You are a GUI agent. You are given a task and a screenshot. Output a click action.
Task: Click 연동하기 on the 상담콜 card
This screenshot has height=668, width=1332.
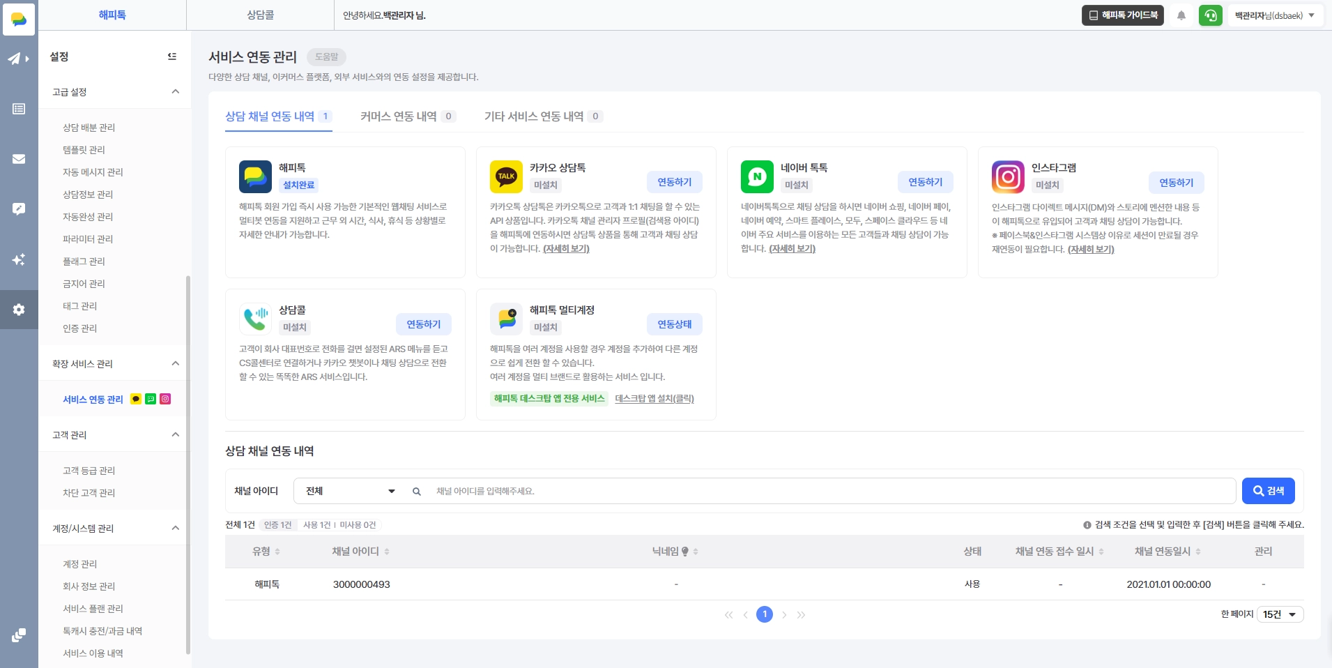[424, 324]
